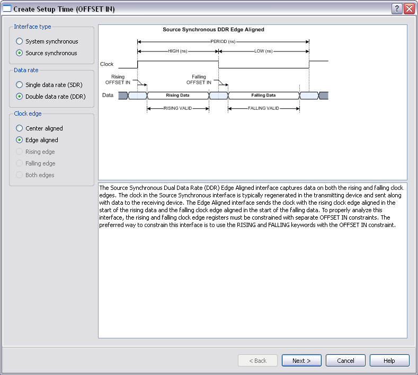418x375 pixels.
Task: Click the 'Data rate' group label
Action: click(x=26, y=70)
